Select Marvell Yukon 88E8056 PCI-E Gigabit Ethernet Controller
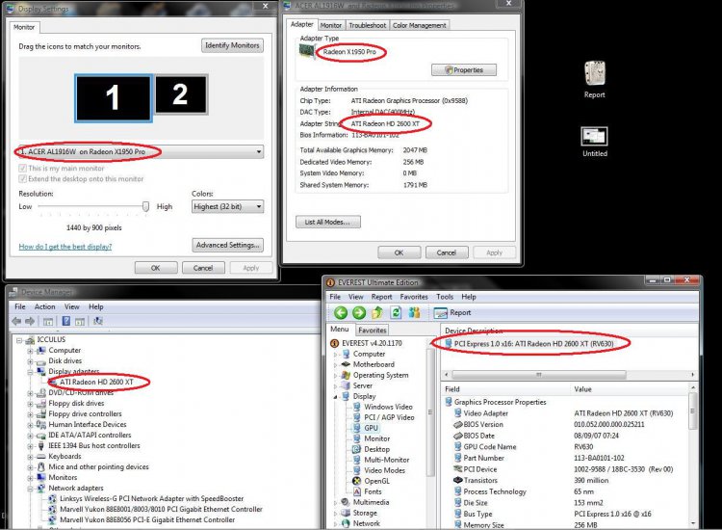 [147, 519]
